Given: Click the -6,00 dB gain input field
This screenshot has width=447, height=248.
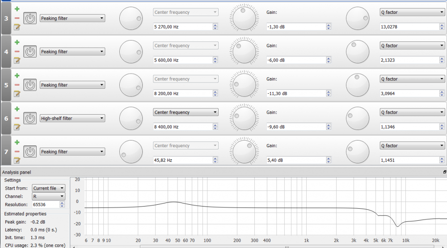Looking at the screenshot, I should coord(295,60).
